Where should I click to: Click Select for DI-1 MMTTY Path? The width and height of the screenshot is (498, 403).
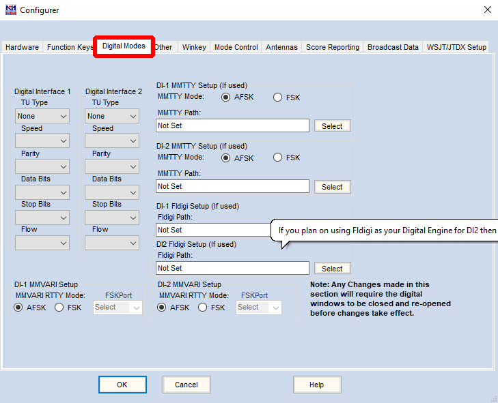pyautogui.click(x=332, y=126)
